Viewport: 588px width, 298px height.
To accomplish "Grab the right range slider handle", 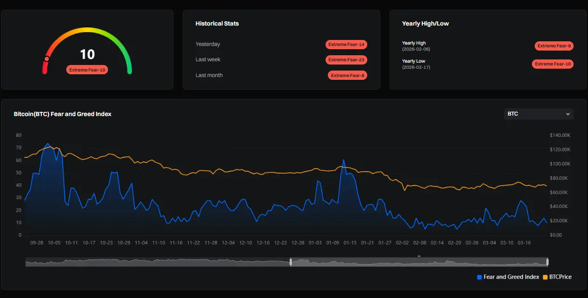I will [x=548, y=262].
